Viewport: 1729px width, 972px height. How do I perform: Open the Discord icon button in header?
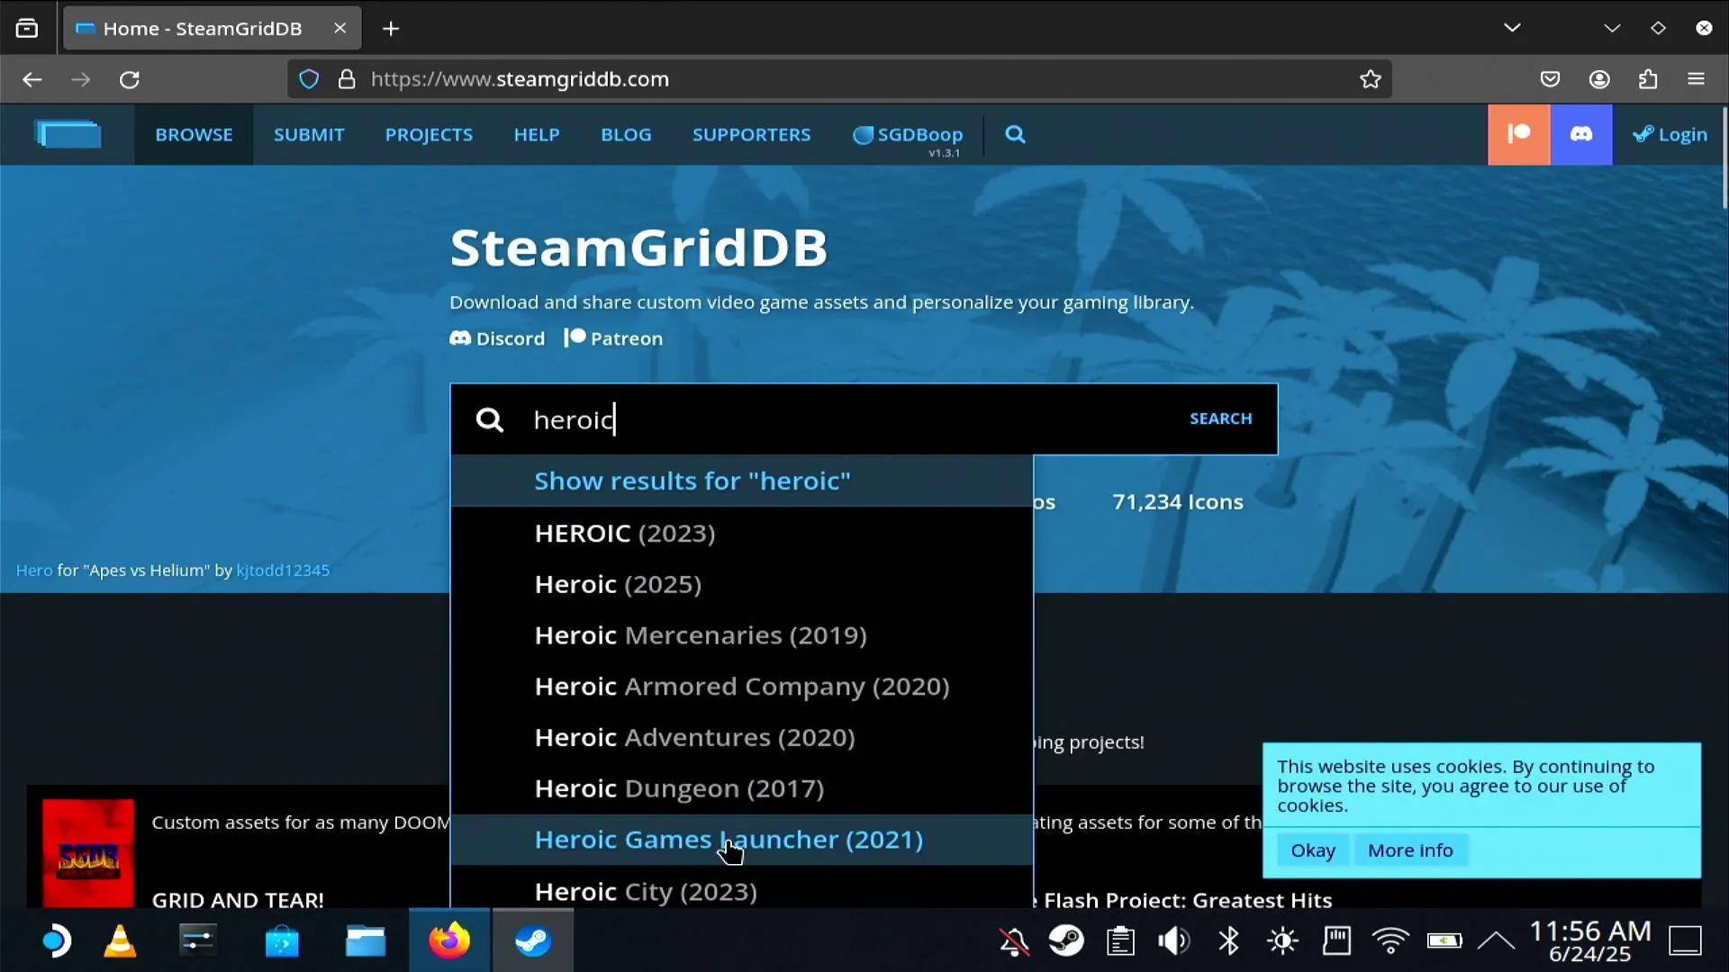tap(1581, 135)
